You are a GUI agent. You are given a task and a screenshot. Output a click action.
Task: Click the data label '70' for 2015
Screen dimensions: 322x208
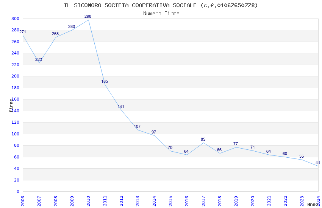[x=170, y=148]
